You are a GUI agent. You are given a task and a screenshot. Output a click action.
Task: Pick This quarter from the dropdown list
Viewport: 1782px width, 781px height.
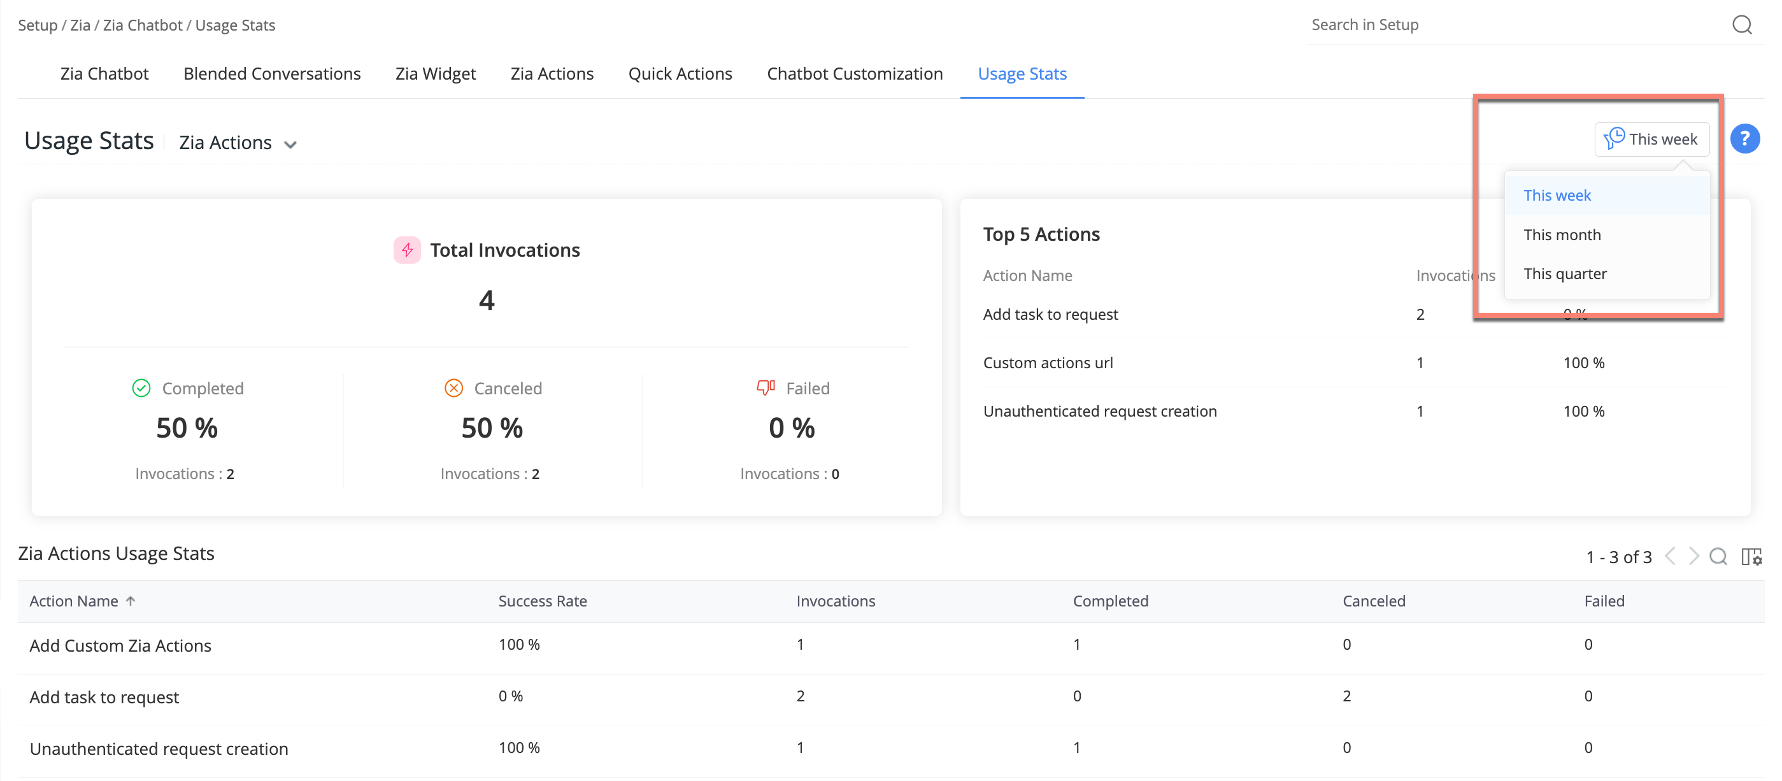pos(1606,274)
